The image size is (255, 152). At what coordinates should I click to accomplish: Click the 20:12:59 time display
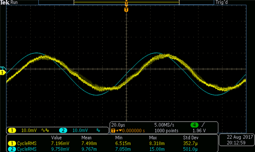click(236, 143)
